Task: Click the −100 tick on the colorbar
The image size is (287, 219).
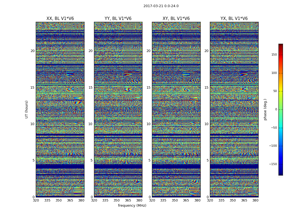Action: point(273,146)
